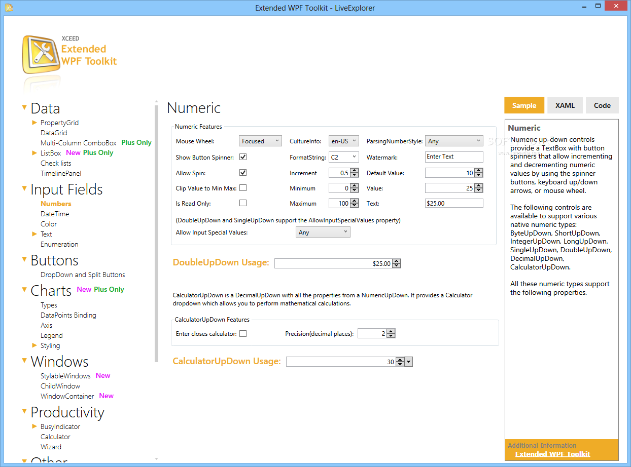Collapse the Windows section arrow

click(x=24, y=361)
